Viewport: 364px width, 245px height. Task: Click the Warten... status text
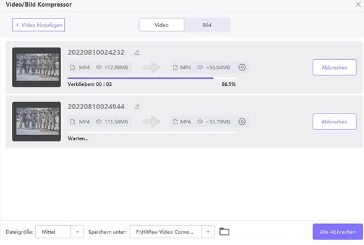[78, 139]
